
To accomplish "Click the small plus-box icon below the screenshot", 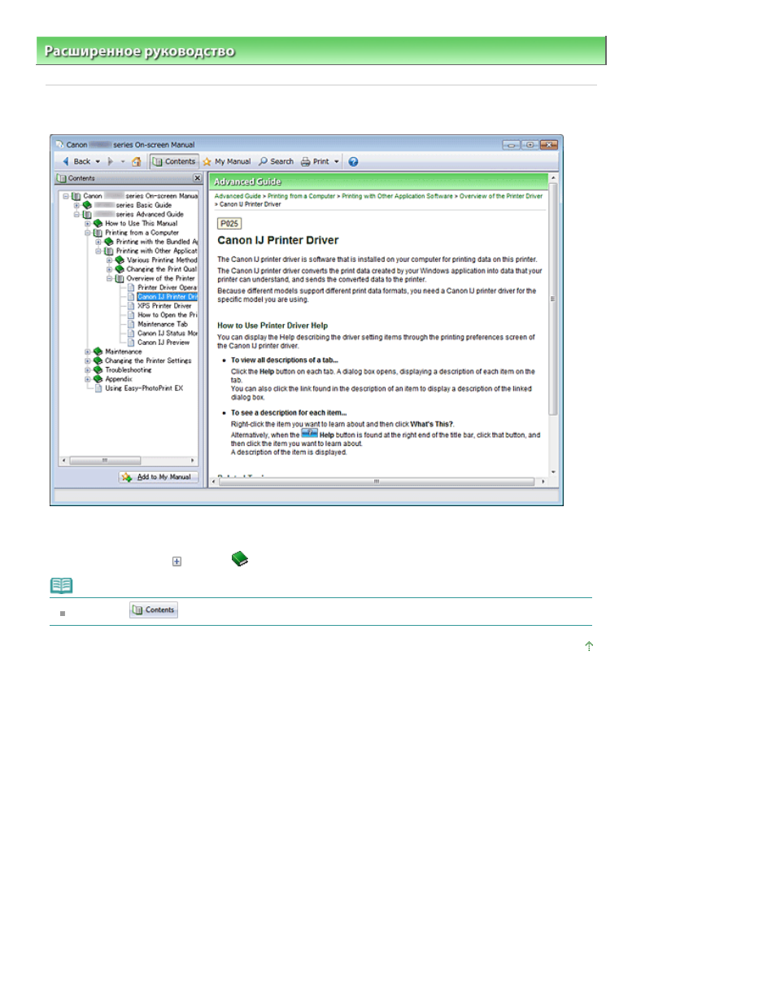I will click(x=177, y=561).
